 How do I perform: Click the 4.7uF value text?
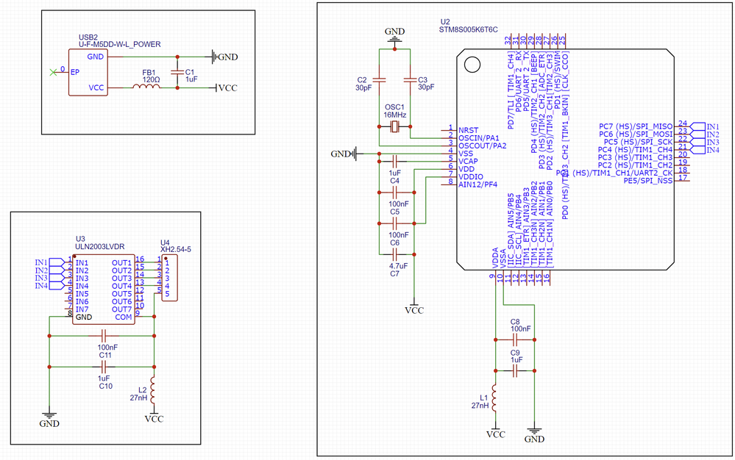(x=399, y=266)
